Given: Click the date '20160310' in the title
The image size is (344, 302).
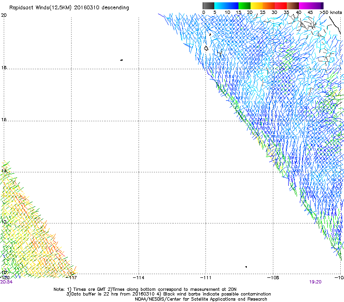Looking at the screenshot, I should click(86, 8).
